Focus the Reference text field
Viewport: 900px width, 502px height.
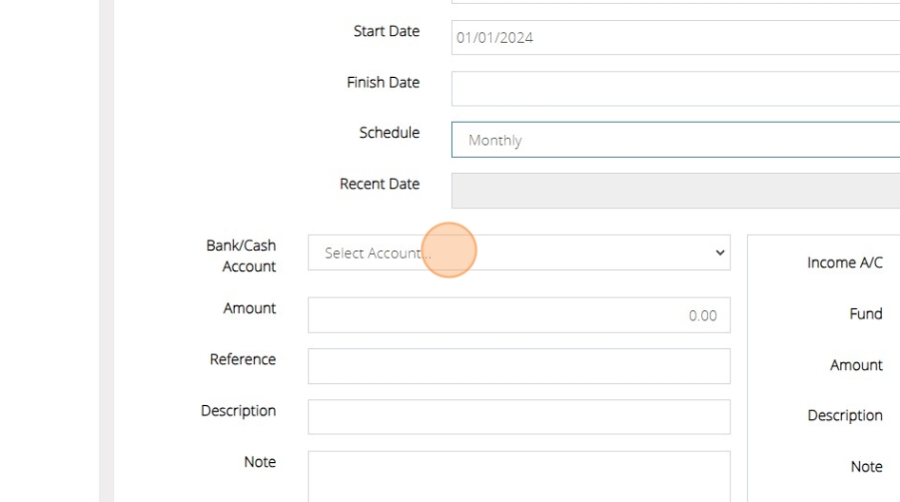[518, 366]
